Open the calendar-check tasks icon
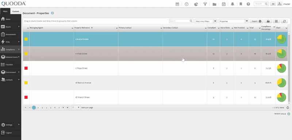 tap(224, 4)
